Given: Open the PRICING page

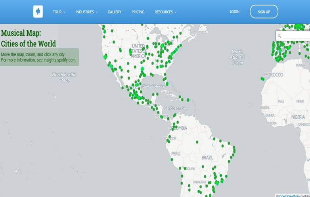Looking at the screenshot, I should pyautogui.click(x=138, y=12).
